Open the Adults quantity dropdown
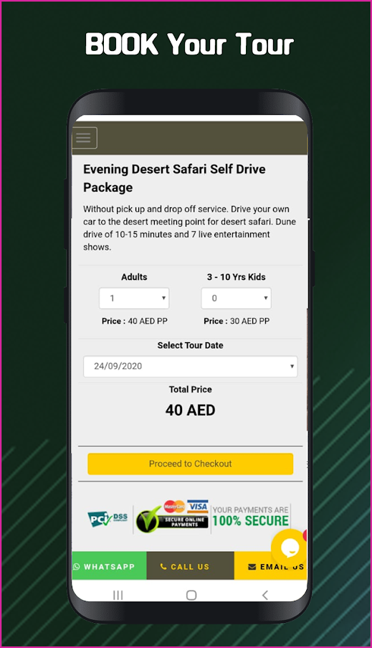The height and width of the screenshot is (648, 372). click(134, 298)
